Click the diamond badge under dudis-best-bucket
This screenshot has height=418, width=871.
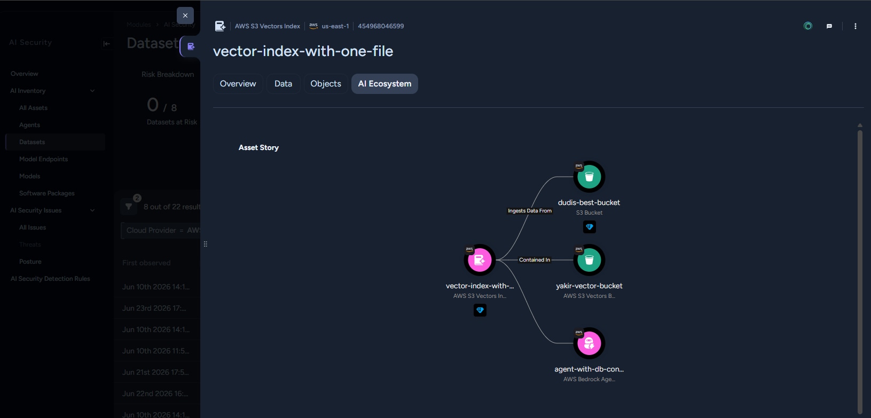[x=590, y=227]
